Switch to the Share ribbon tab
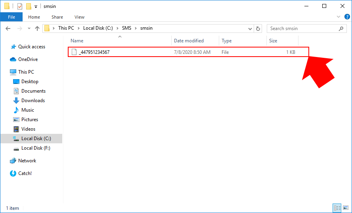 (57, 17)
